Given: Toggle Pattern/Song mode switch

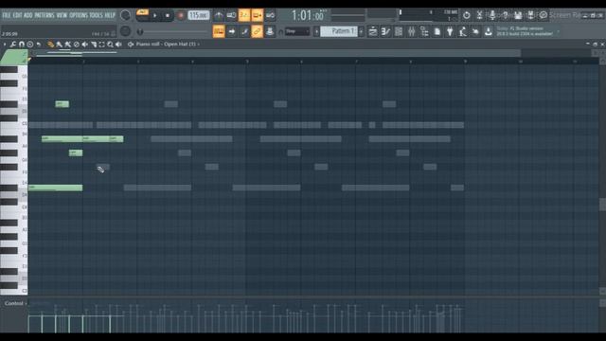Looking at the screenshot, I should coord(142,15).
